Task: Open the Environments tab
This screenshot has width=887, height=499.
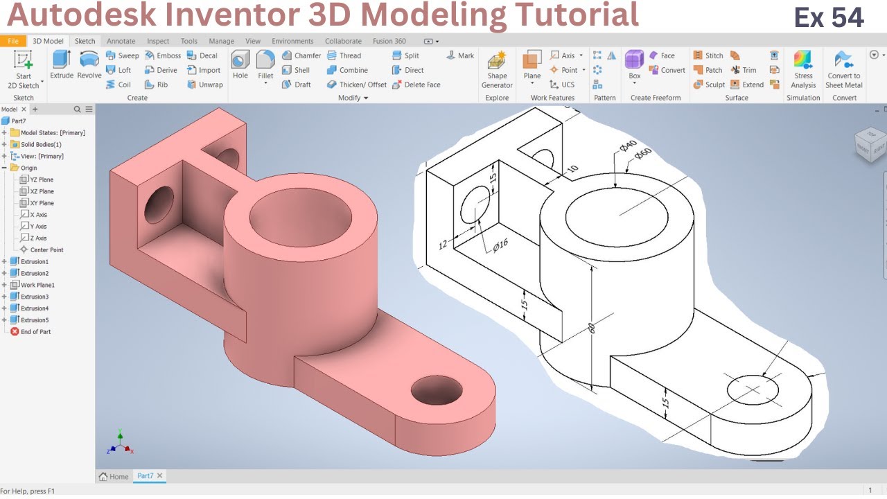Action: [292, 41]
